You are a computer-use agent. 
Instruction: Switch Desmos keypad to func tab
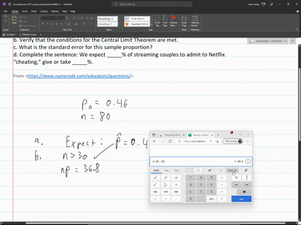[177, 171]
